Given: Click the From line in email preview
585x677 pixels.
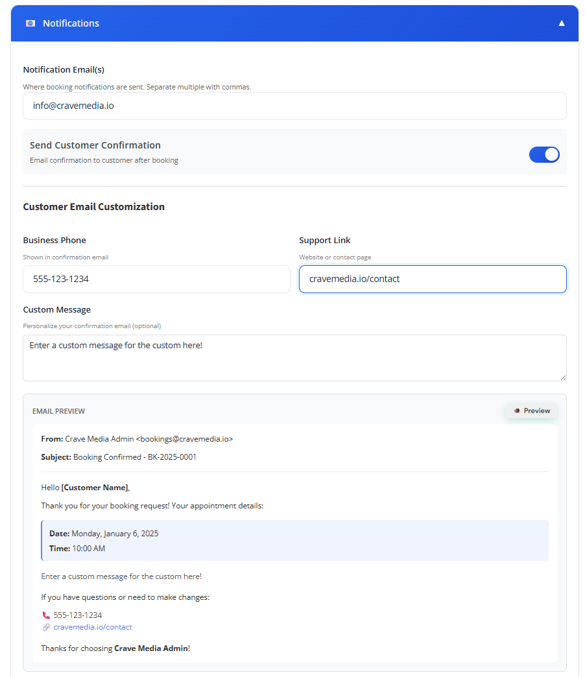Looking at the screenshot, I should (x=137, y=439).
